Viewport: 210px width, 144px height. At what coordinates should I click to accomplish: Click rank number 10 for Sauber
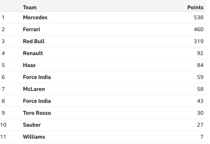[x=3, y=125]
